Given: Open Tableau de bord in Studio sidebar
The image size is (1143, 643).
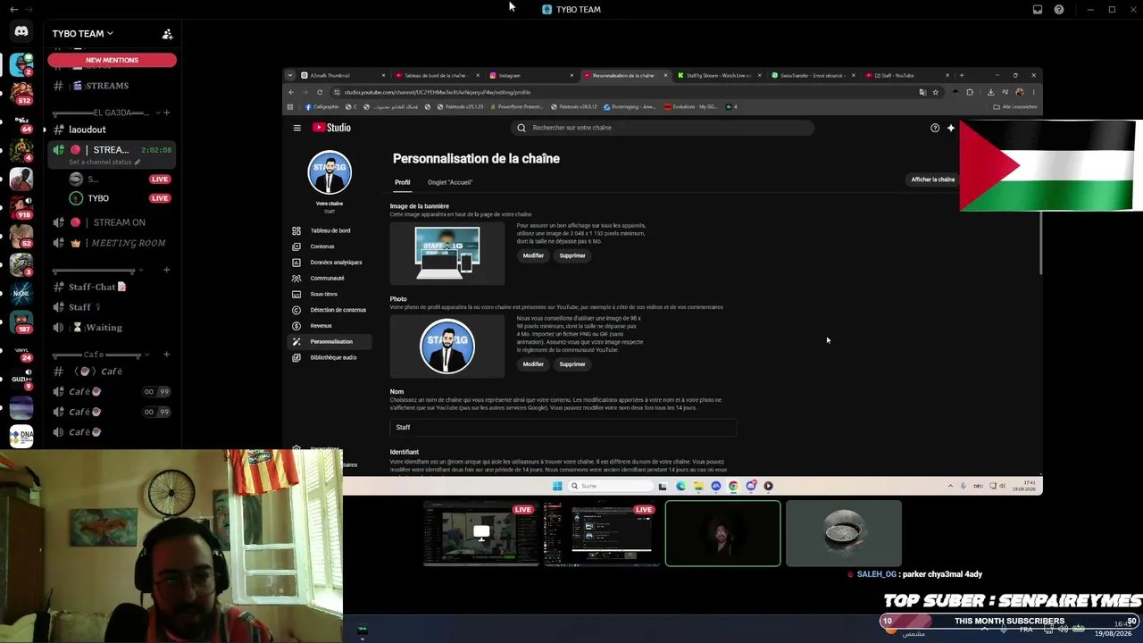Looking at the screenshot, I should click(330, 230).
